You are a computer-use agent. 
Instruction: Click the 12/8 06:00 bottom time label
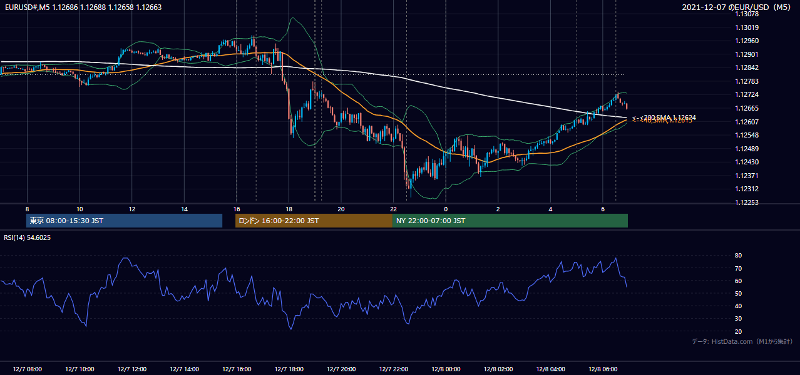click(603, 369)
